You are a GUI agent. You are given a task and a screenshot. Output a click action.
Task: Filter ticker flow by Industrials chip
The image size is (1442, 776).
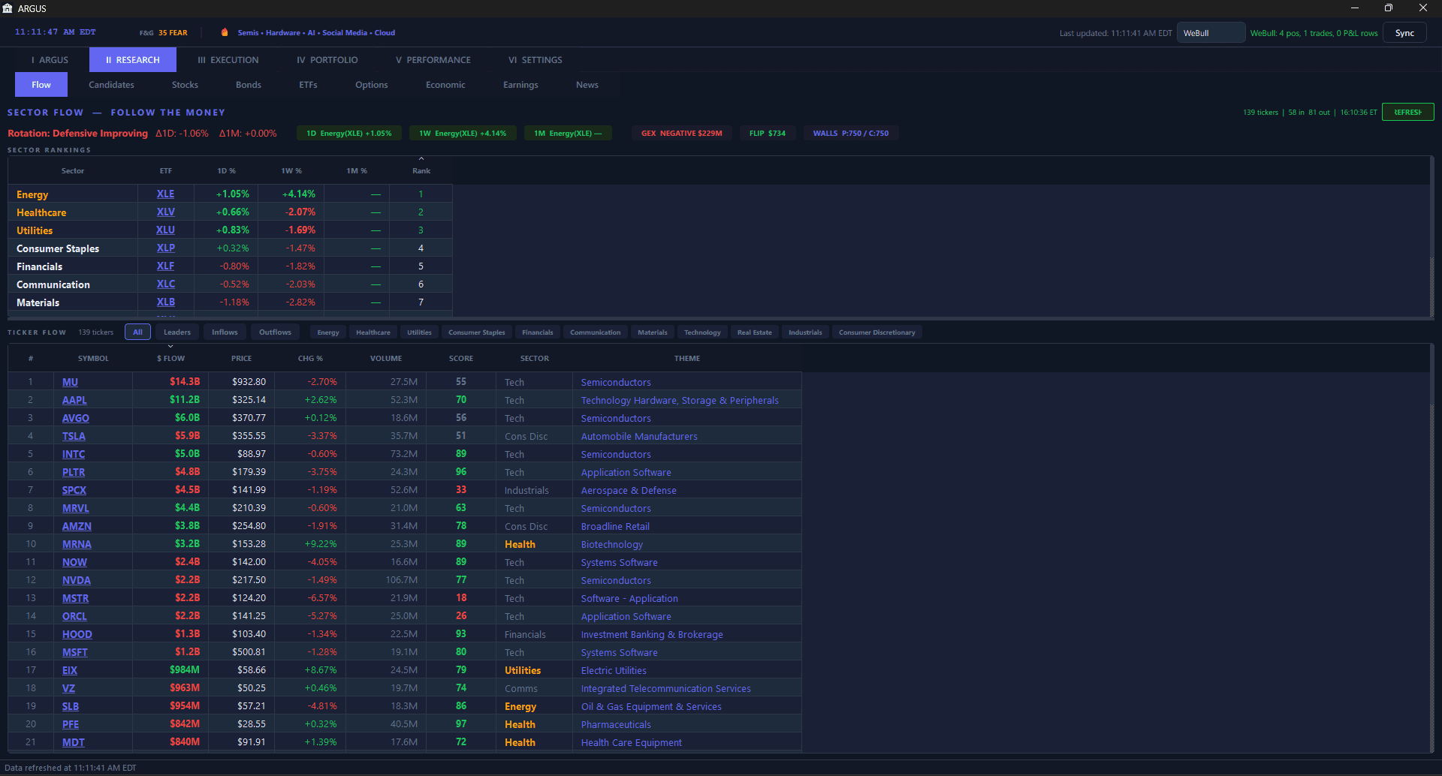pyautogui.click(x=805, y=332)
